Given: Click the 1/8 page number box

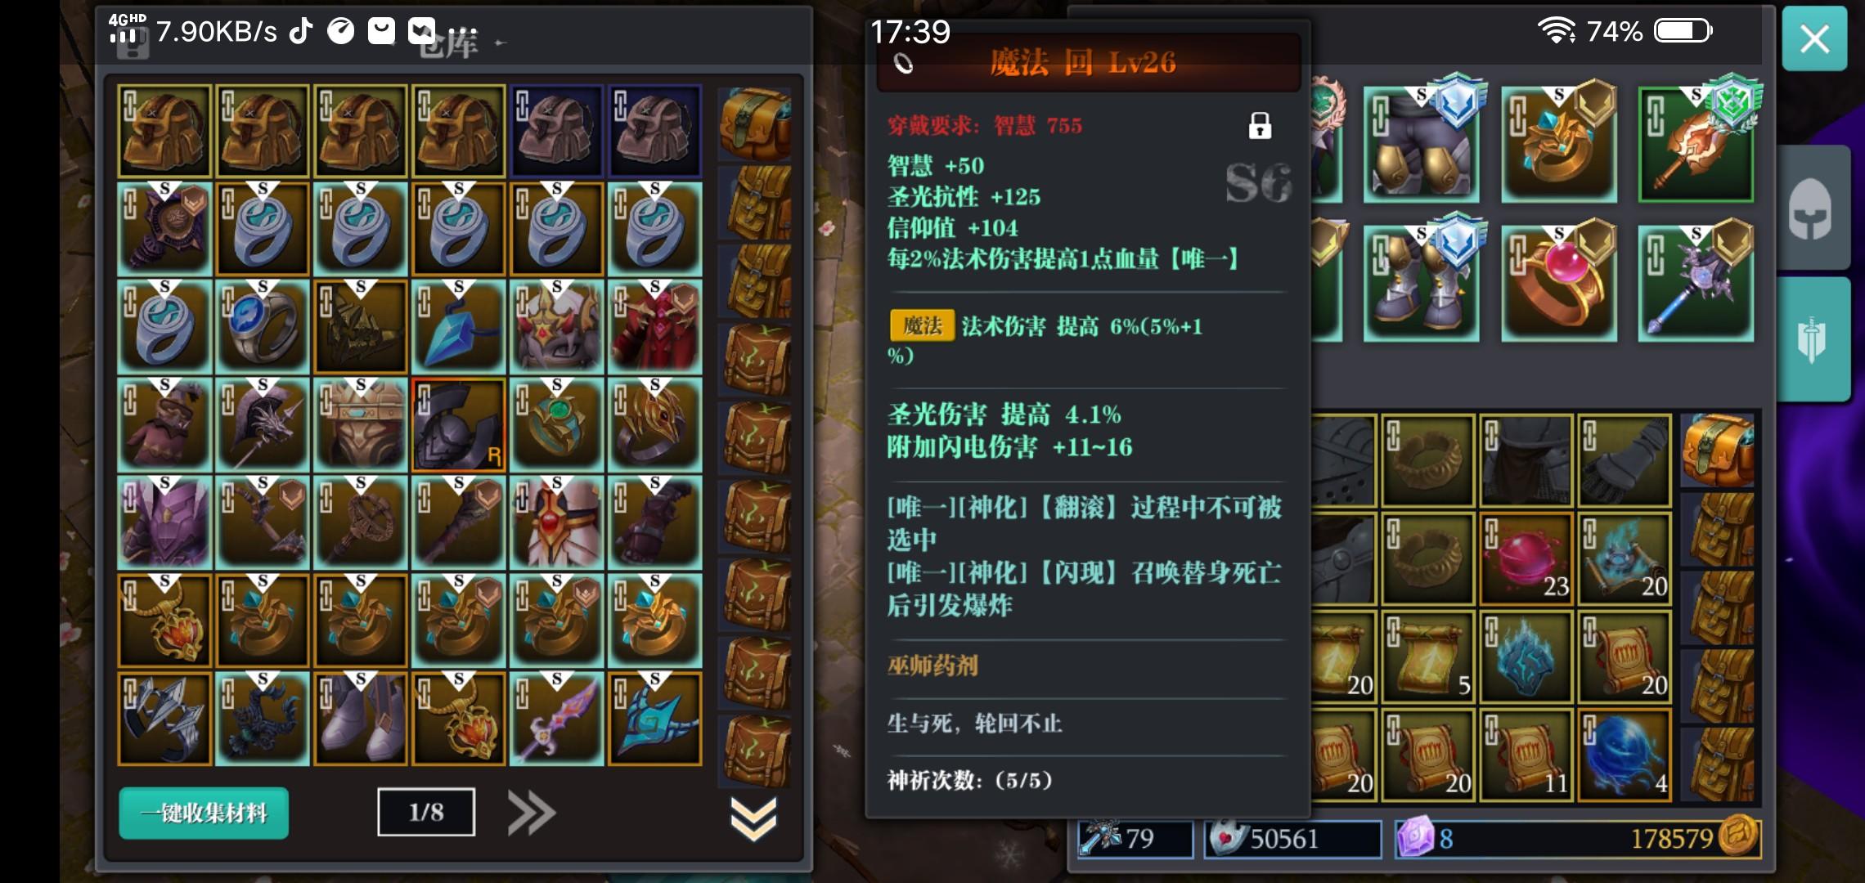Looking at the screenshot, I should pos(426,812).
